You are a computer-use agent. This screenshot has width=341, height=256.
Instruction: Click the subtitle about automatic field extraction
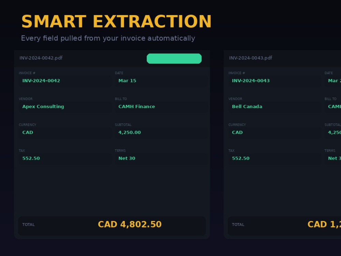tap(108, 38)
